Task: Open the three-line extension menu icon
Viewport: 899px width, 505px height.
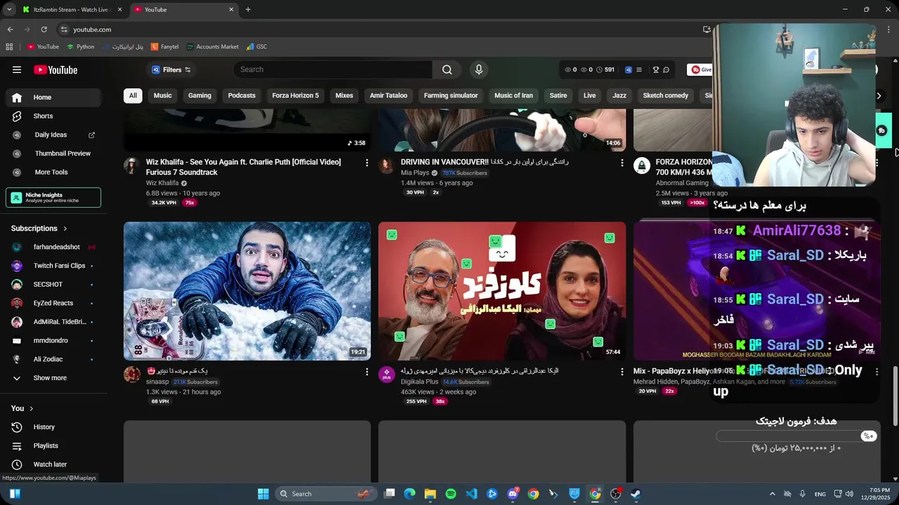Action: click(639, 69)
